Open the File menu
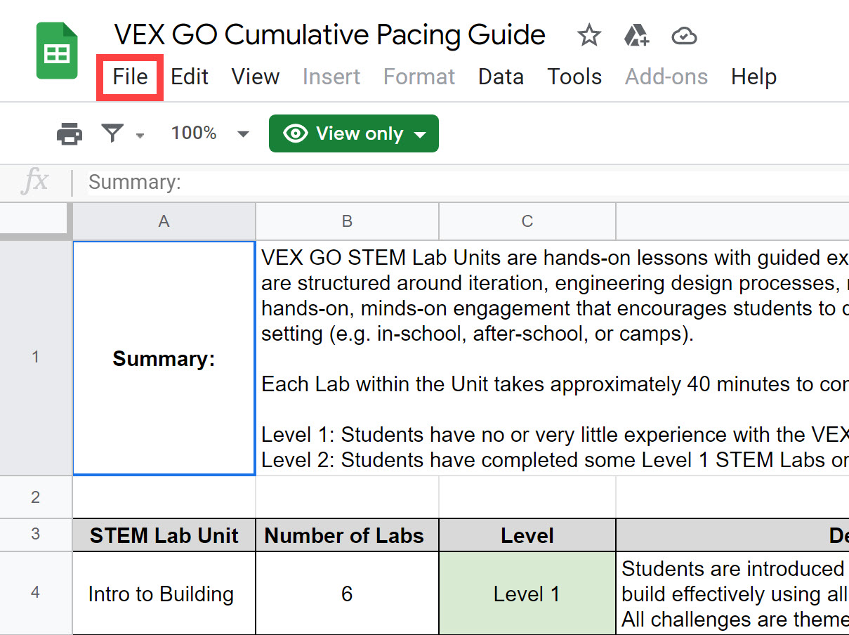 click(129, 77)
